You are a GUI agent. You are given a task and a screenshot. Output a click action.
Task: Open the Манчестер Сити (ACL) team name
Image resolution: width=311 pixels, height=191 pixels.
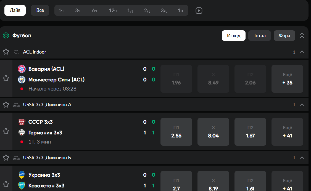(x=57, y=80)
